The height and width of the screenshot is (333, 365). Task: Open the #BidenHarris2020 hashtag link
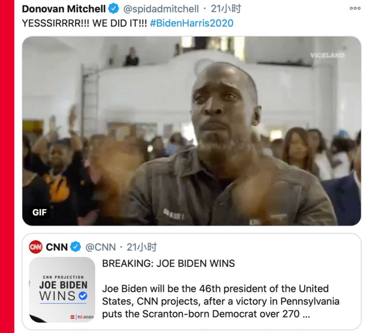pyautogui.click(x=192, y=23)
